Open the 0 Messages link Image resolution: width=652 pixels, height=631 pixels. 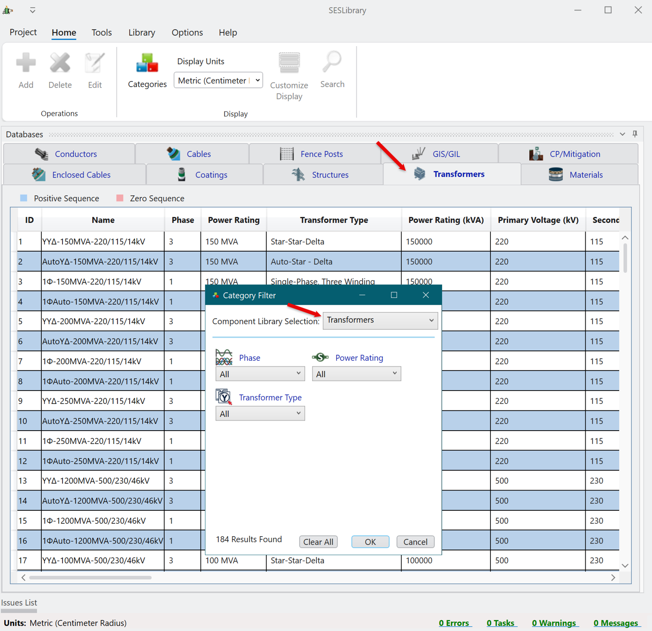616,623
